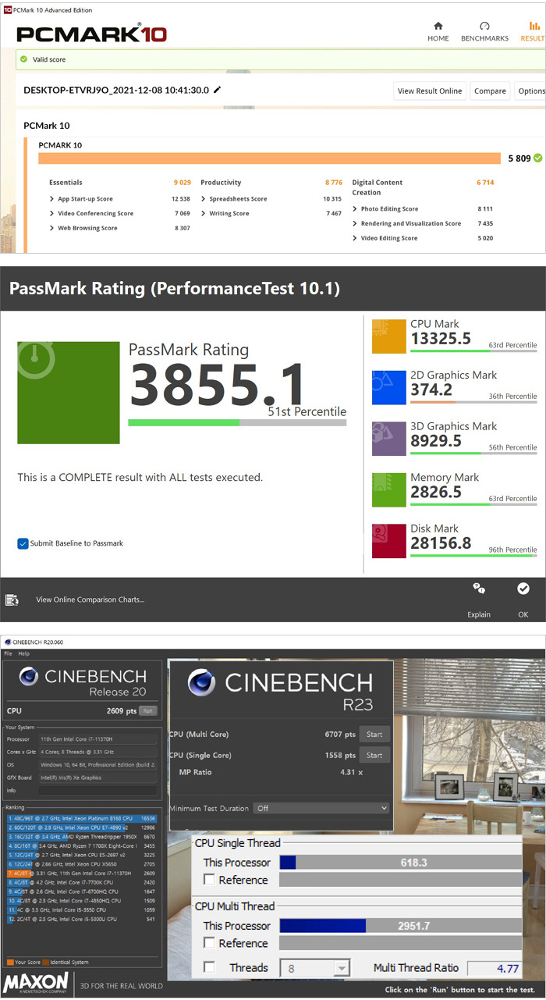Image resolution: width=546 pixels, height=1000 pixels.
Task: Click the Cinebench R20 title bar icon
Action: click(7, 642)
